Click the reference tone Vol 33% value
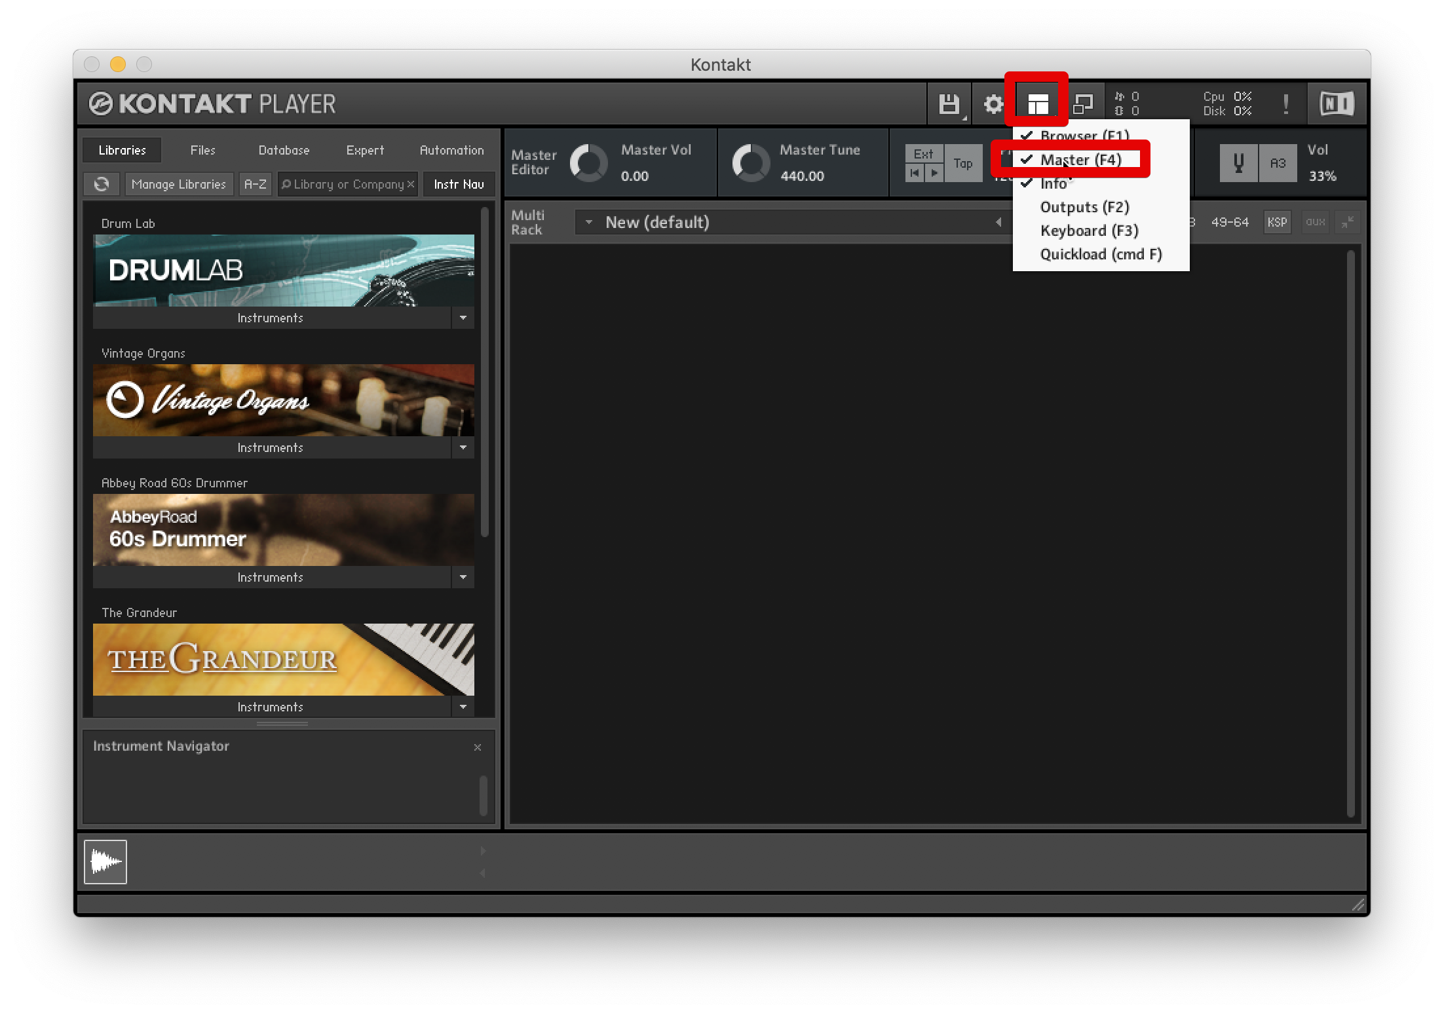Image resolution: width=1444 pixels, height=1014 pixels. pyautogui.click(x=1322, y=176)
